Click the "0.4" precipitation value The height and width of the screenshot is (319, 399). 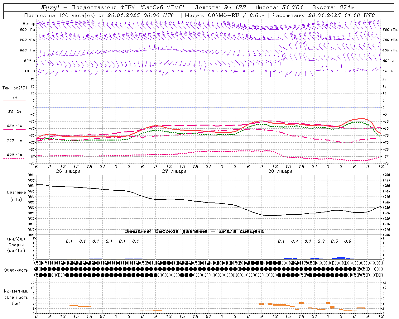295,241
